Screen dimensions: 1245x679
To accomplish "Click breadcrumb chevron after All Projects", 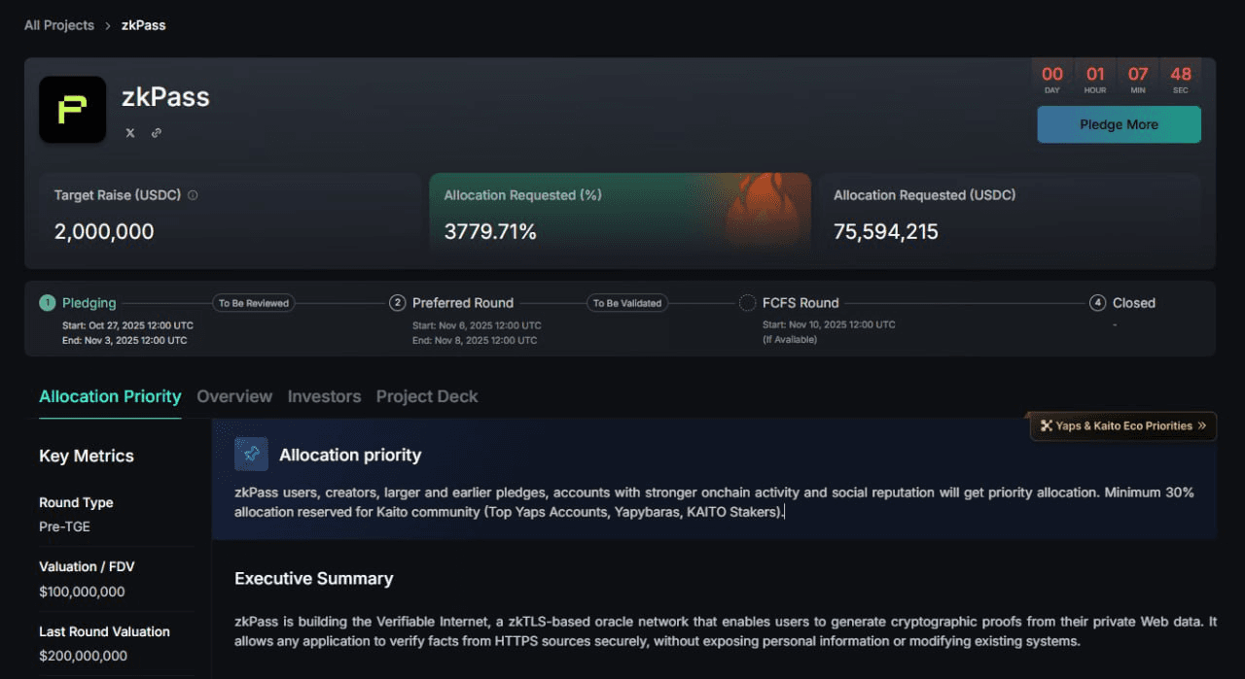I will (108, 25).
